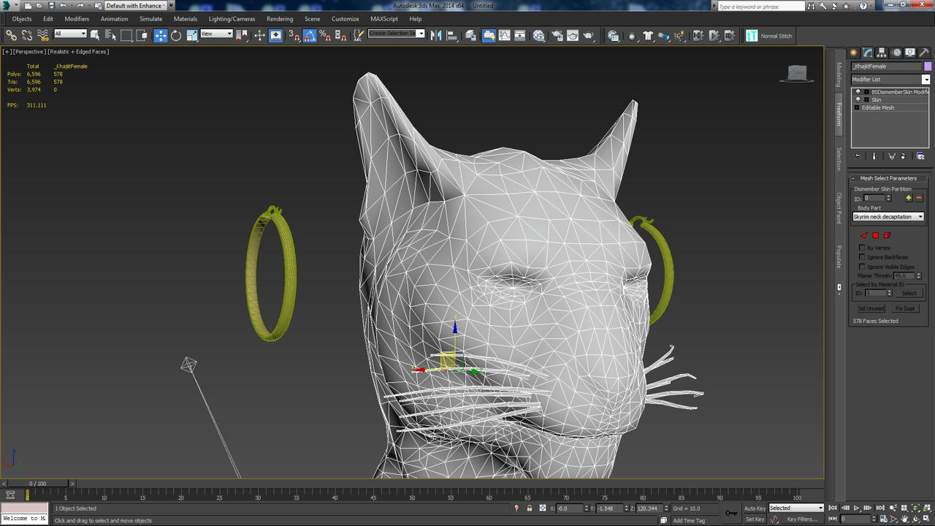Toggle the selection lock padlock
Image resolution: width=935 pixels, height=526 pixels.
(530, 508)
